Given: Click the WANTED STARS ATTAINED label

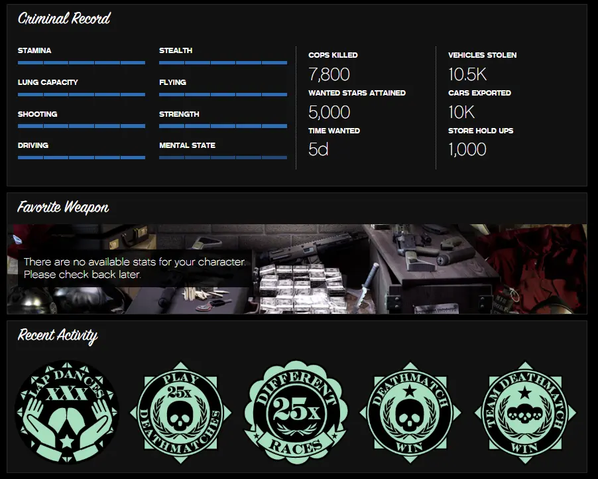Looking at the screenshot, I should pyautogui.click(x=357, y=93).
